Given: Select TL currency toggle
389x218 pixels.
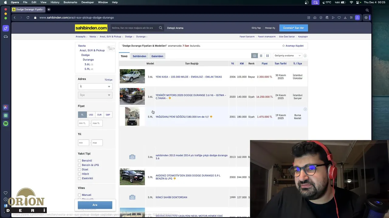Looking at the screenshot, I should tap(82, 115).
